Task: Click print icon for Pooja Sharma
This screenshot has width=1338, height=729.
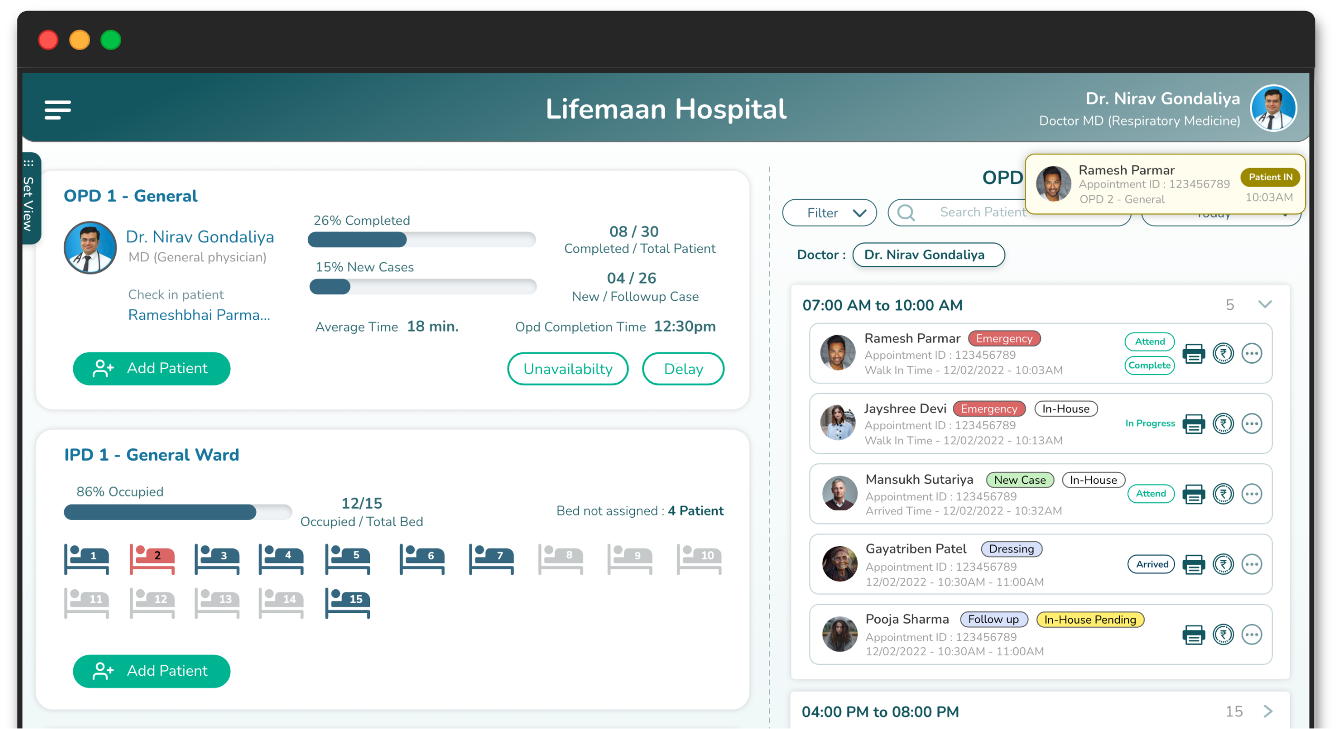Action: click(x=1193, y=635)
